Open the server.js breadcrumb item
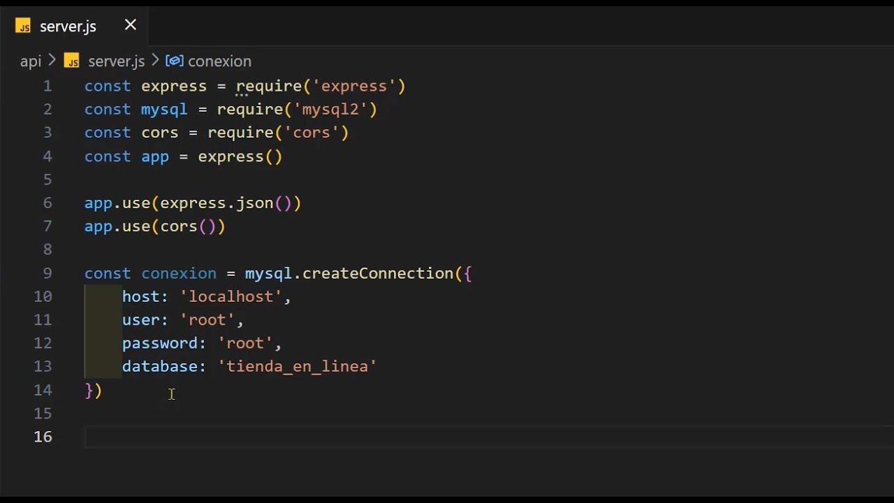The image size is (894, 503). click(116, 61)
